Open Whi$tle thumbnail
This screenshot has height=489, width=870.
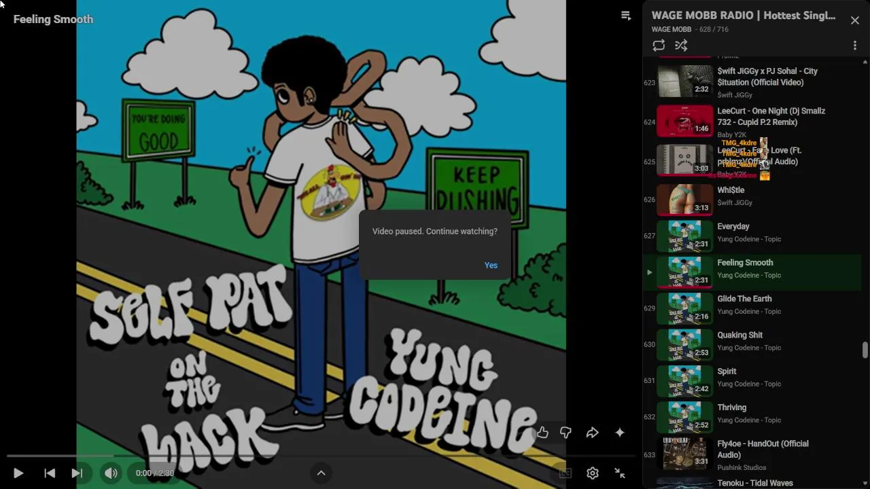coord(685,200)
